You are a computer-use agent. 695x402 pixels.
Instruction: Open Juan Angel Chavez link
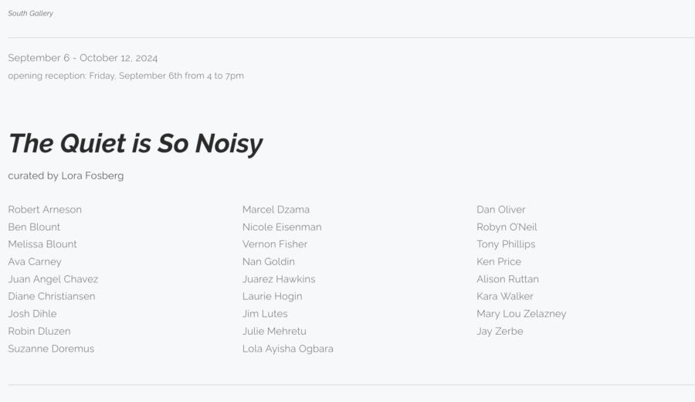tap(53, 279)
